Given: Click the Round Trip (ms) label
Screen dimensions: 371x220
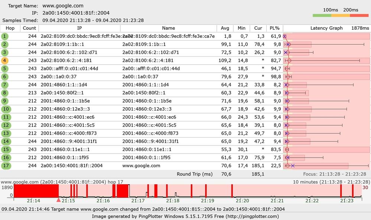Looking at the screenshot, I should click(x=195, y=174).
